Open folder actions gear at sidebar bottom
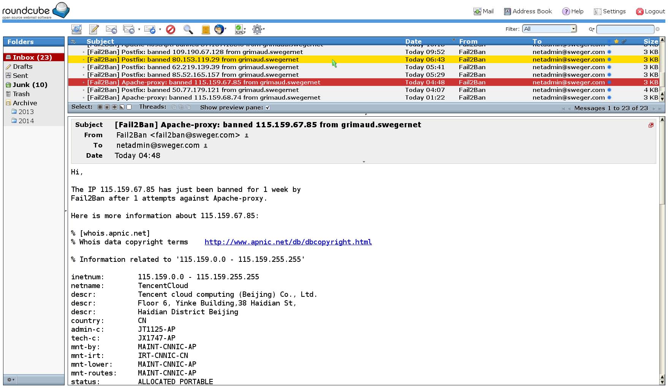The width and height of the screenshot is (668, 388). [x=11, y=380]
